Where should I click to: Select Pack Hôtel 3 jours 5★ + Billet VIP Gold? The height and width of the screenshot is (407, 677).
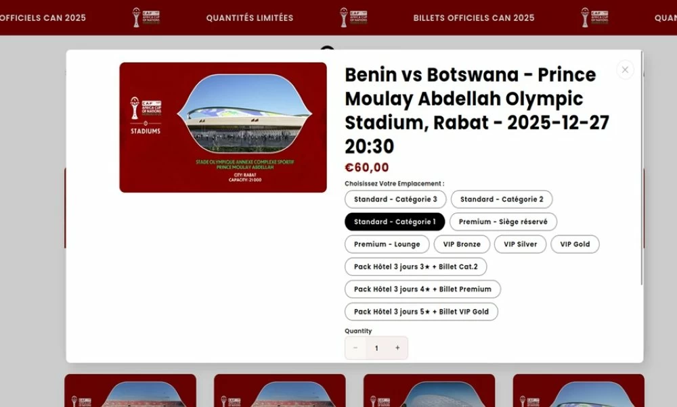pos(420,312)
